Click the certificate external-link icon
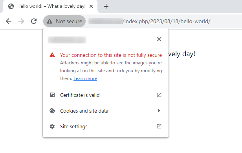The height and width of the screenshot is (153, 242). point(159,95)
